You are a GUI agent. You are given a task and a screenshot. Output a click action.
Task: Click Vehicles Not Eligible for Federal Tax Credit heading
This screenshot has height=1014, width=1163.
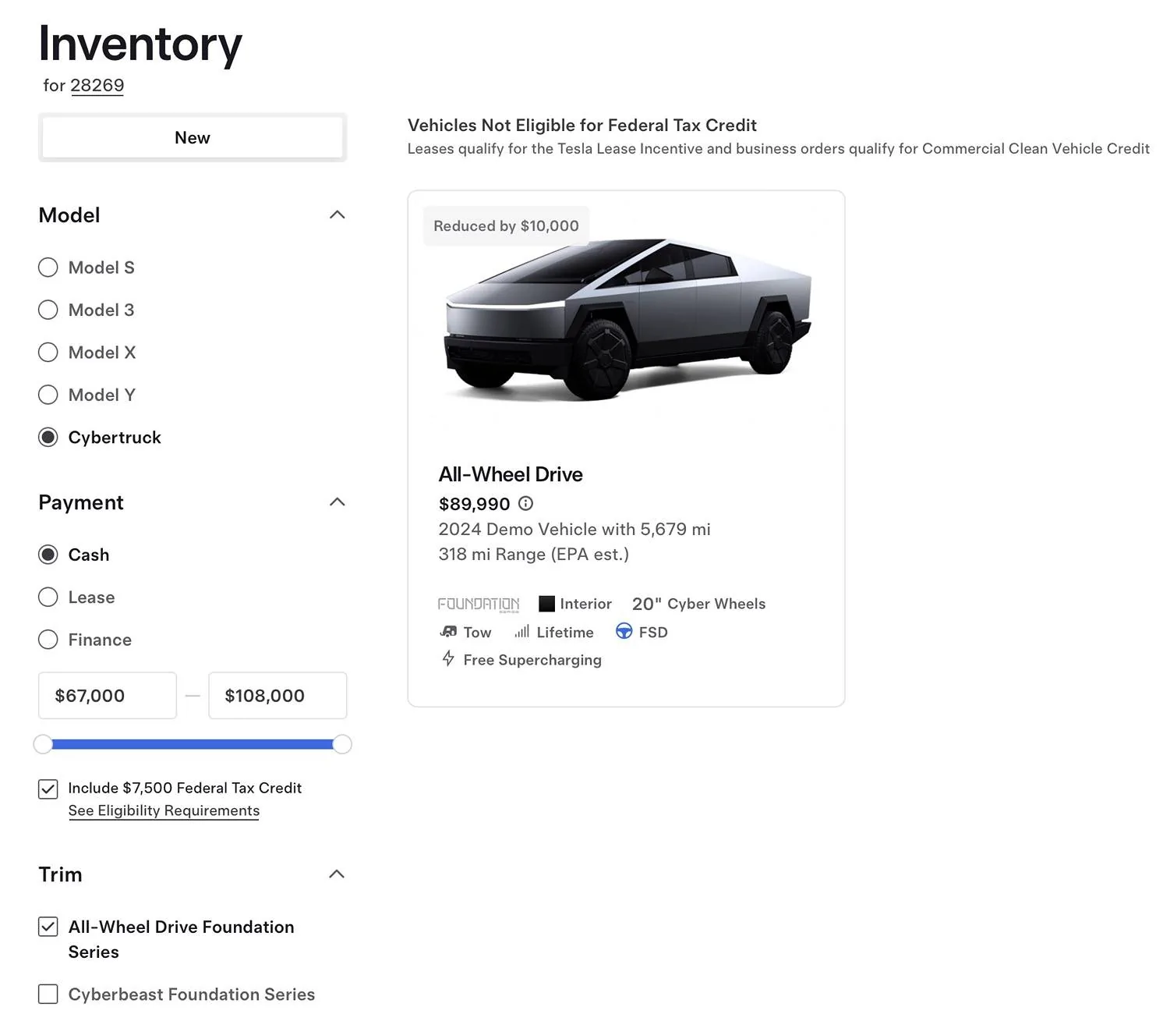point(582,126)
